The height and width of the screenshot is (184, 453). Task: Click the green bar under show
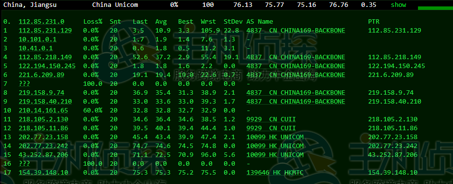tap(435, 8)
